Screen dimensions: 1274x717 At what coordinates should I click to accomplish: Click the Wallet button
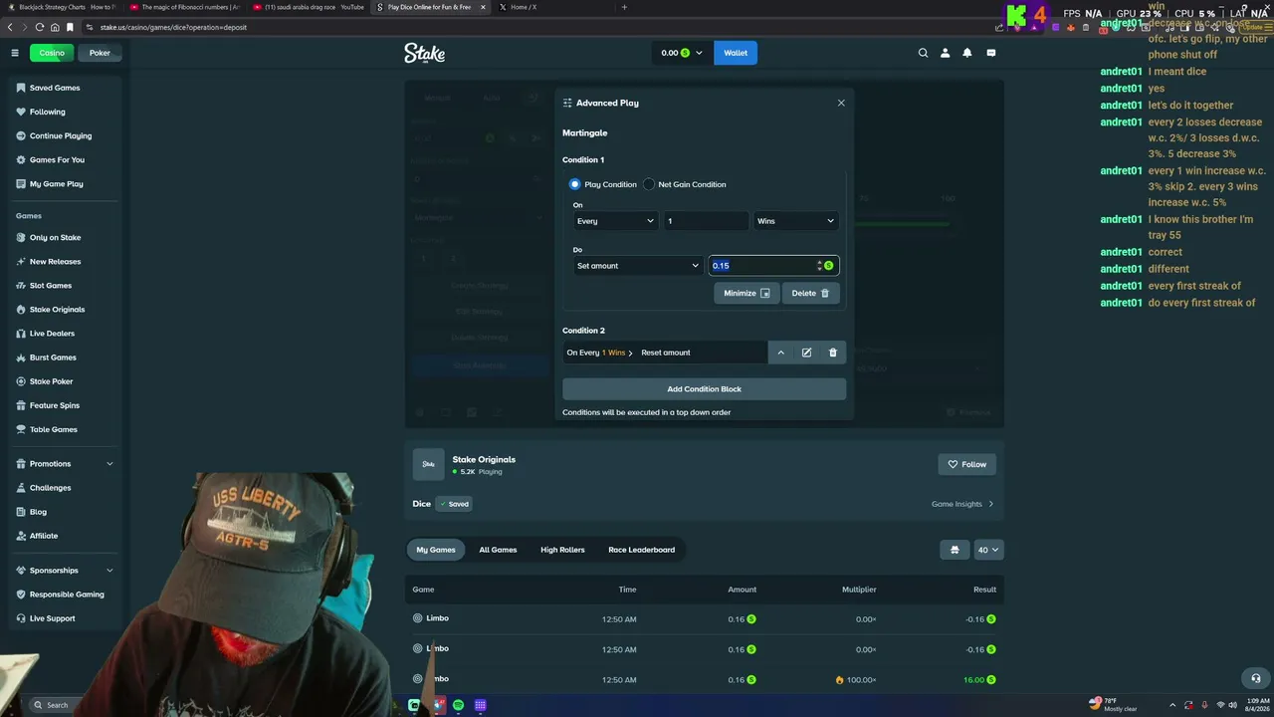(736, 53)
